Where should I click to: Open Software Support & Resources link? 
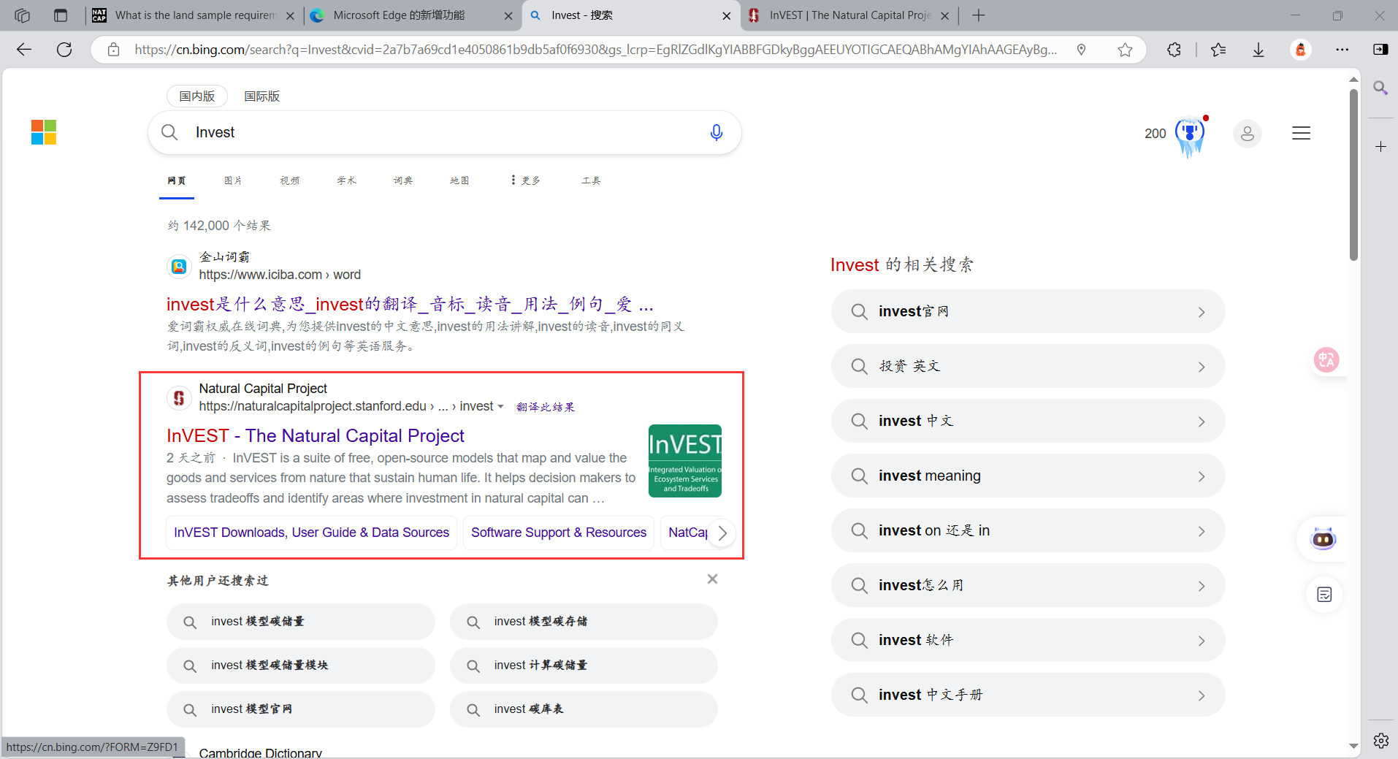tap(559, 533)
